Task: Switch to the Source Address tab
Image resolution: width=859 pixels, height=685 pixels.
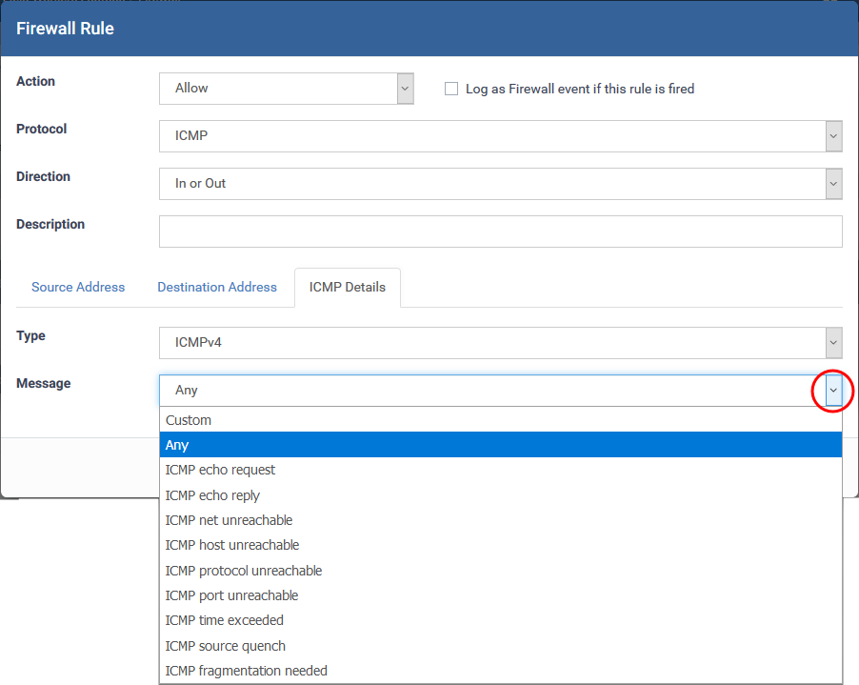Action: click(x=78, y=287)
